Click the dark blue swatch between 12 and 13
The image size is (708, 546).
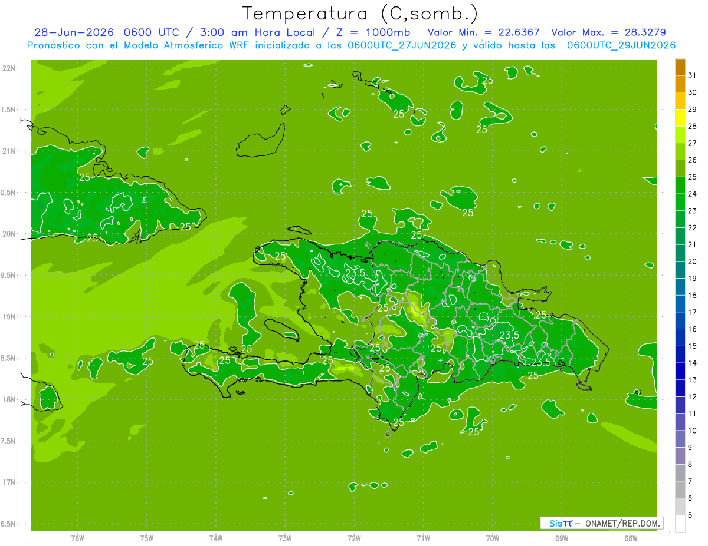click(680, 389)
